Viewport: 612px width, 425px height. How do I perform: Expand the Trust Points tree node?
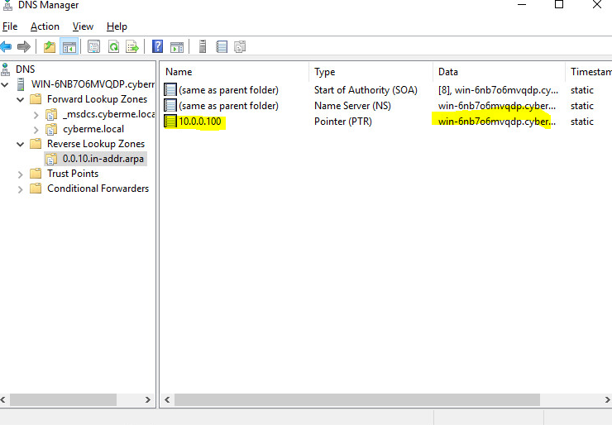coord(21,174)
